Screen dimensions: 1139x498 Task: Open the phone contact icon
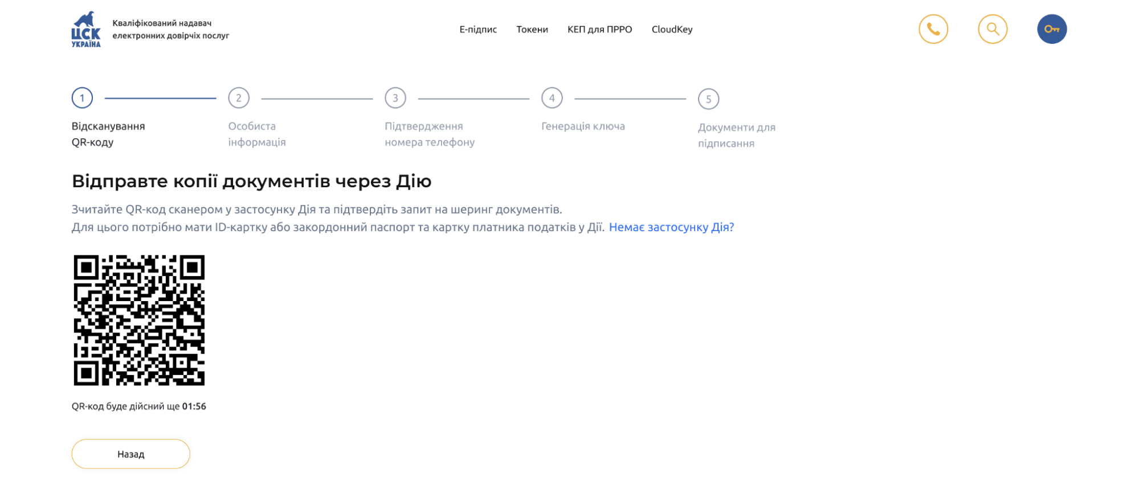click(x=933, y=29)
